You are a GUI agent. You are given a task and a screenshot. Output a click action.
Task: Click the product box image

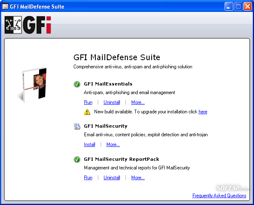click(x=32, y=85)
